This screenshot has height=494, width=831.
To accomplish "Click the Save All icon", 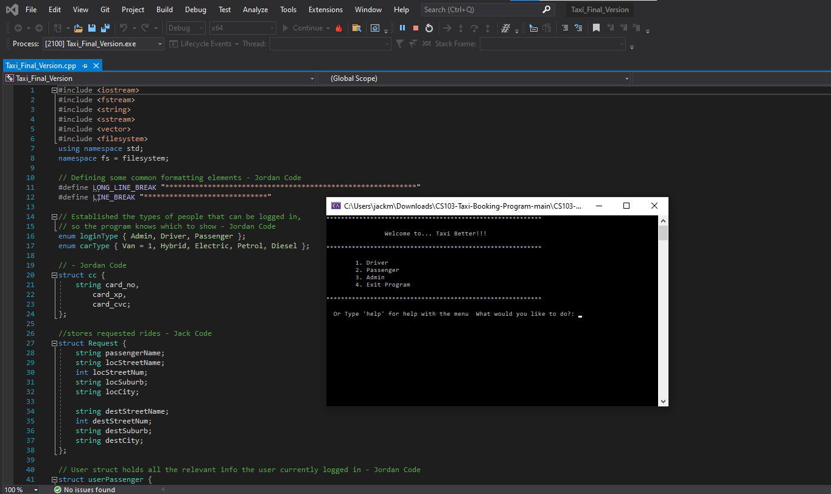I will point(105,28).
